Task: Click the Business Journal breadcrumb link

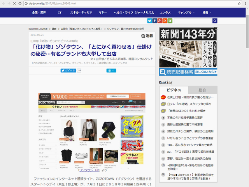Action: pyautogui.click(x=38, y=29)
